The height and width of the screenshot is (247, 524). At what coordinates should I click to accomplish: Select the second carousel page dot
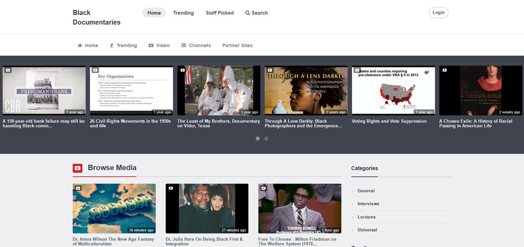coord(266,139)
